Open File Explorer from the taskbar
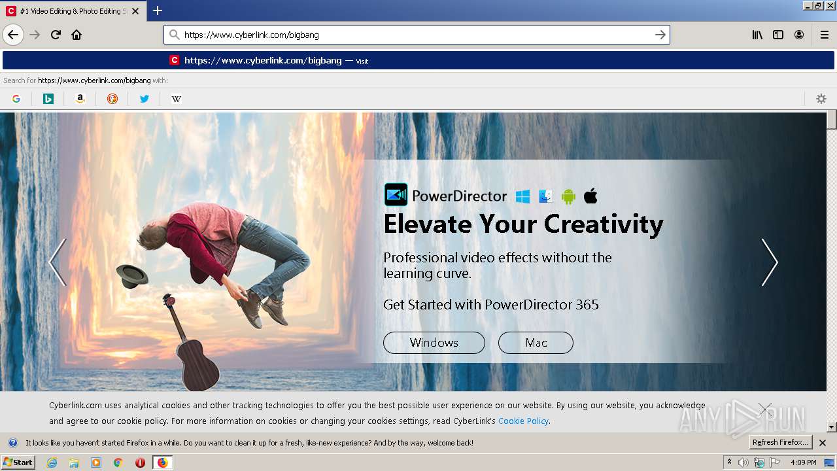The width and height of the screenshot is (837, 471). (x=74, y=462)
